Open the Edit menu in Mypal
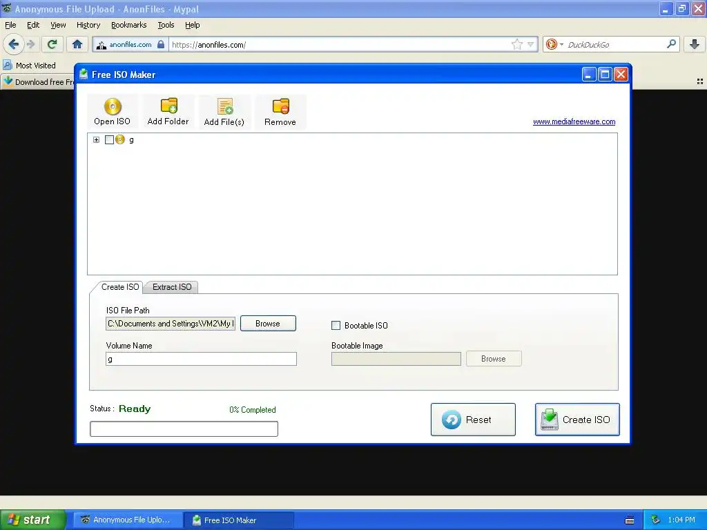This screenshot has width=707, height=530. [33, 25]
